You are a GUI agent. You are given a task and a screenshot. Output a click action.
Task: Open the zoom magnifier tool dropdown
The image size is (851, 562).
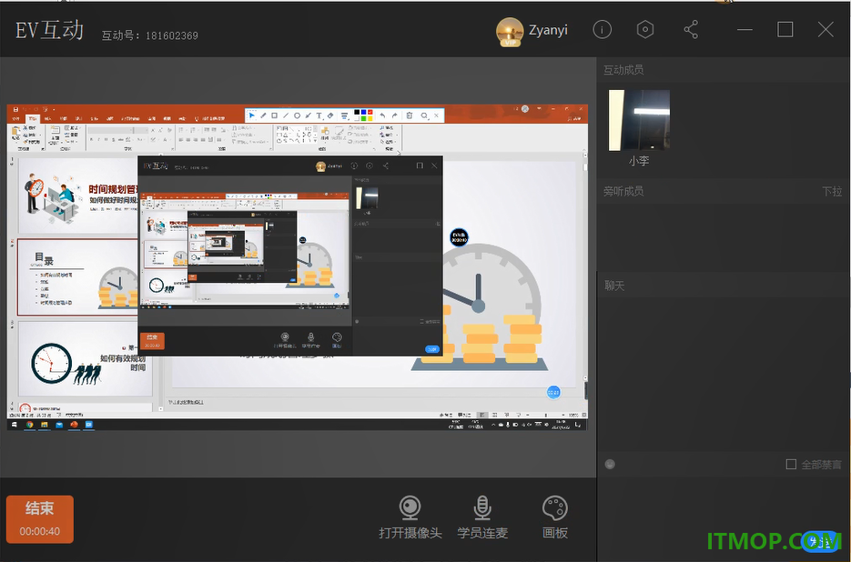click(x=424, y=115)
